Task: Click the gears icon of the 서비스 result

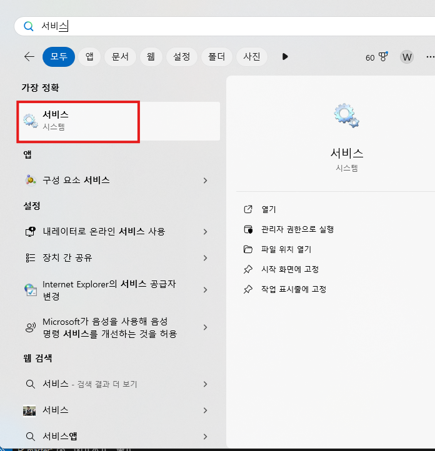Action: coord(31,121)
